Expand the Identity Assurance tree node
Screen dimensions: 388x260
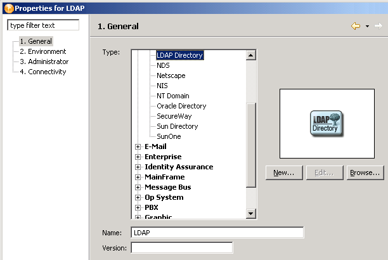[x=138, y=167]
